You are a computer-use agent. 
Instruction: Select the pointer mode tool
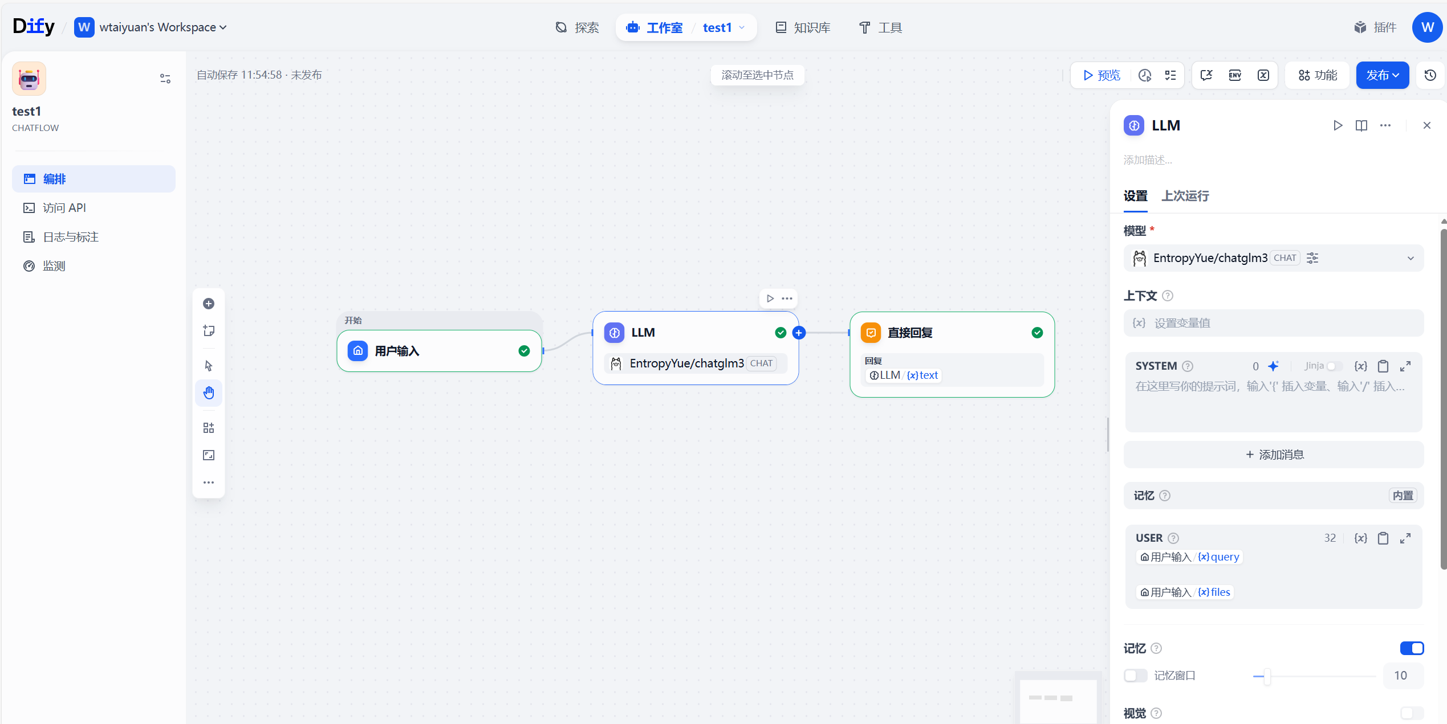pos(209,365)
